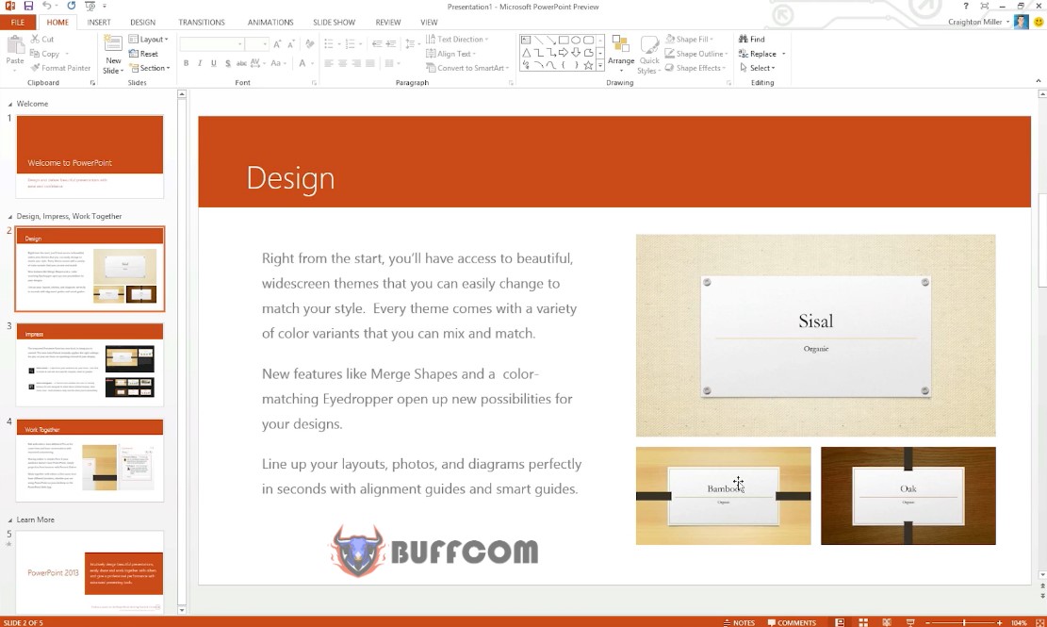Open the Craighton Miller account menu
Image resolution: width=1047 pixels, height=627 pixels.
978,22
